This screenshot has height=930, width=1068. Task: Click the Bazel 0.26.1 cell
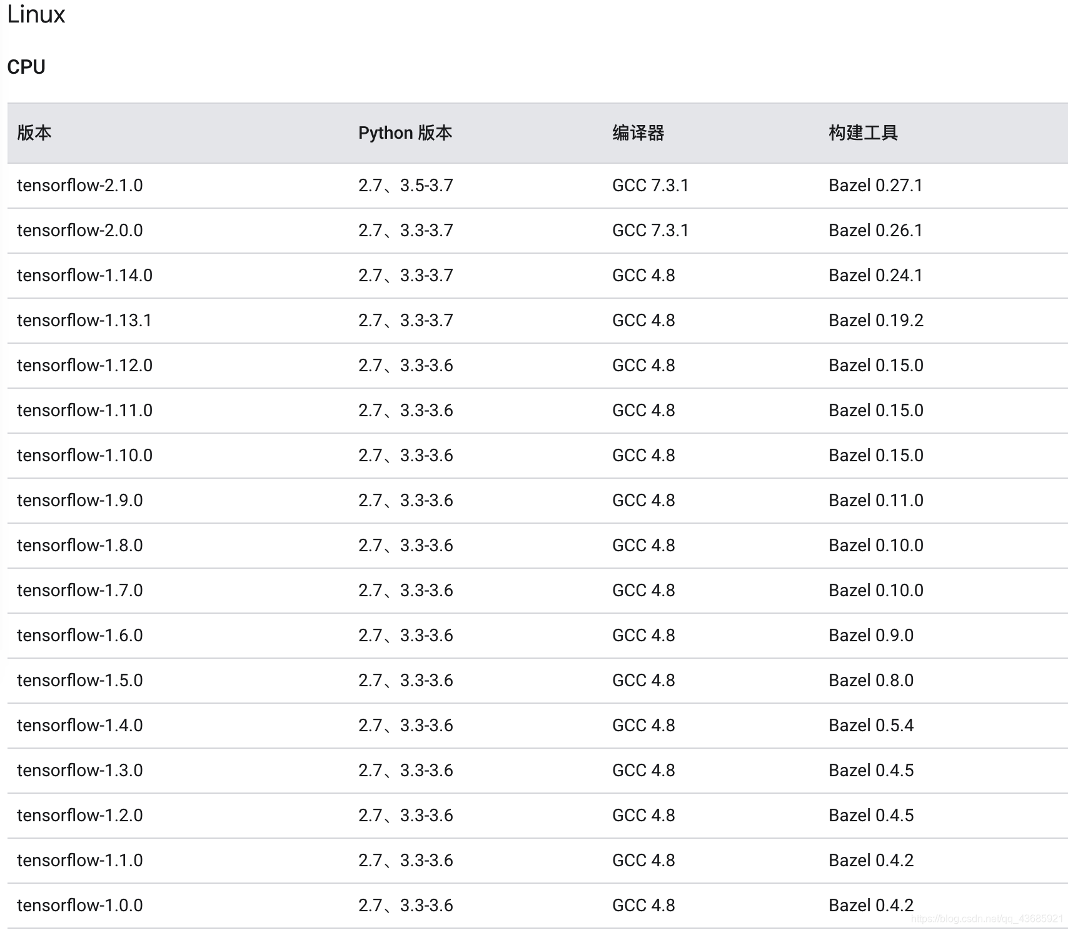point(875,231)
